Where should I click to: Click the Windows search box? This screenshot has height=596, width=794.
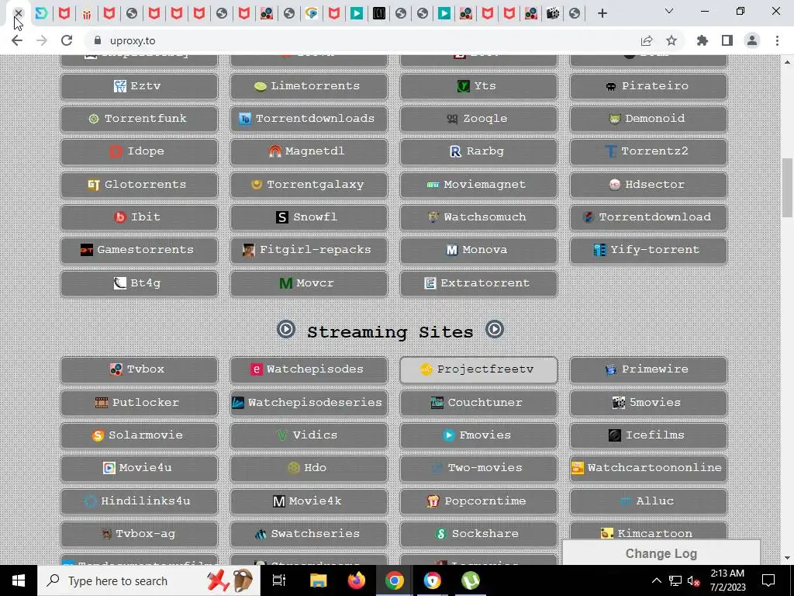[x=149, y=580]
